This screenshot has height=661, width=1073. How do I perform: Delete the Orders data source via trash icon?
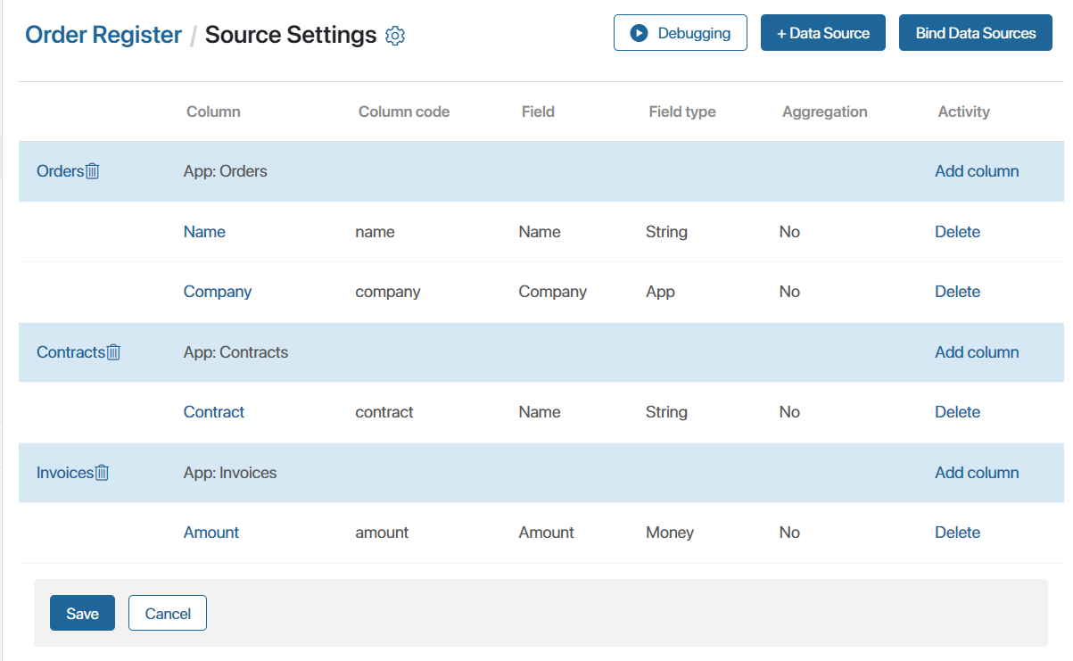[x=93, y=171]
